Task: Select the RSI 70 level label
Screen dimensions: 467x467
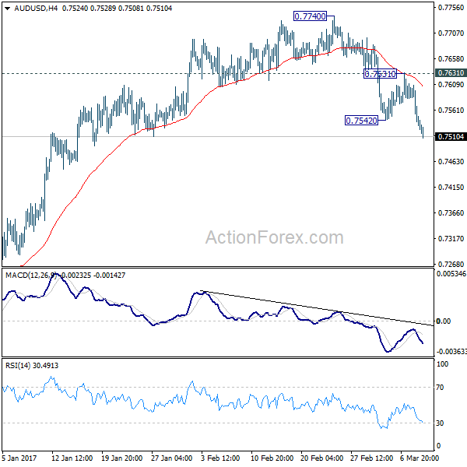Action: click(440, 388)
